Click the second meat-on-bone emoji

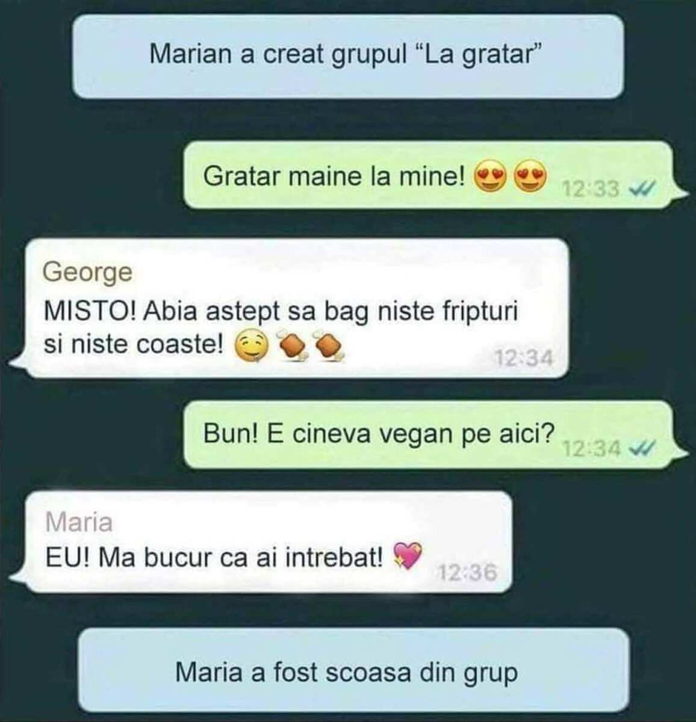point(328,347)
